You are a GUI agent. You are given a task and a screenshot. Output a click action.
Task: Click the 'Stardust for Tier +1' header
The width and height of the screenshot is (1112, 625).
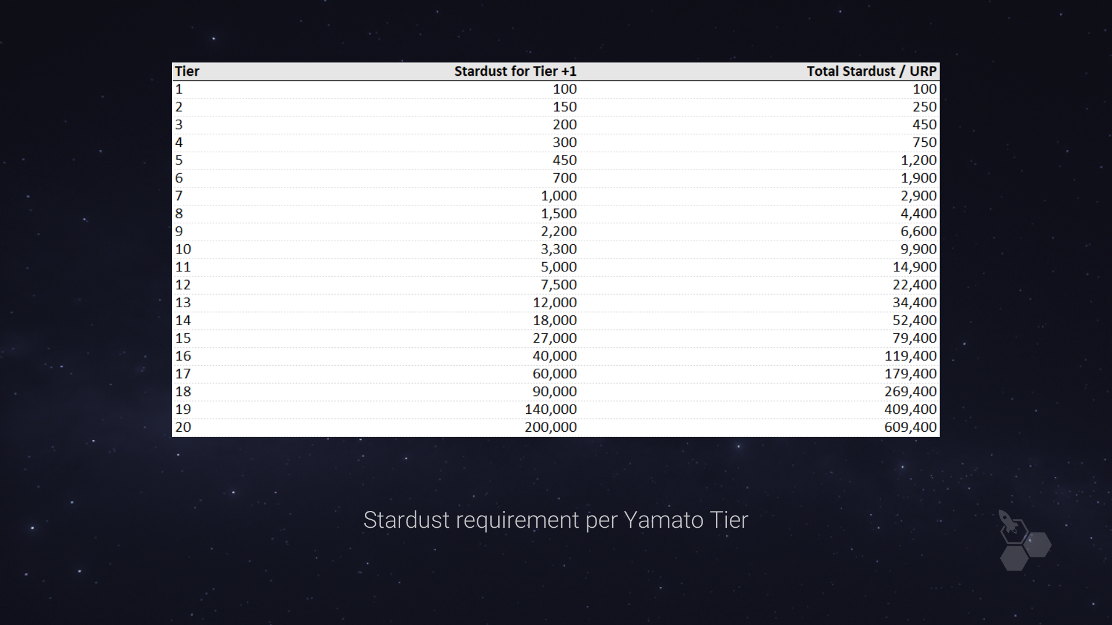[515, 71]
